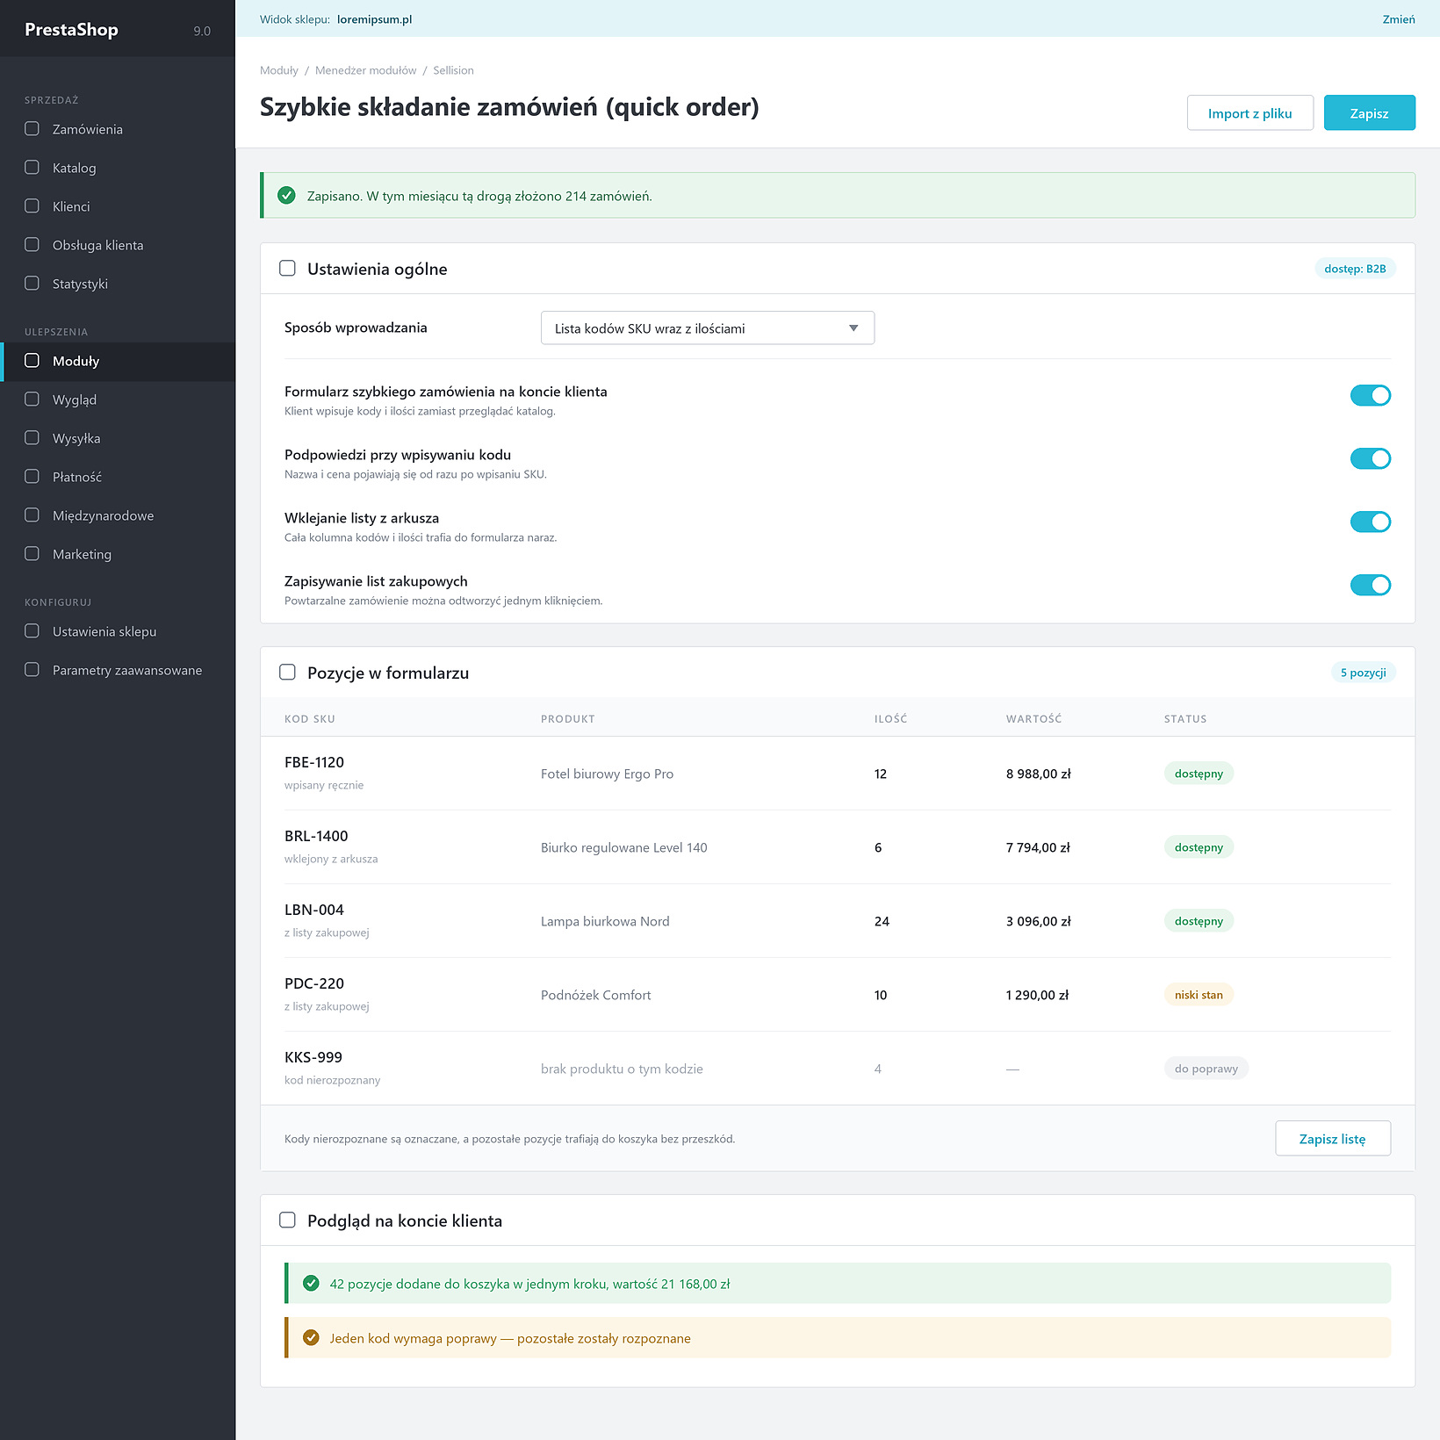The height and width of the screenshot is (1440, 1440).
Task: Select SKU code KKS-999
Action: [313, 1057]
